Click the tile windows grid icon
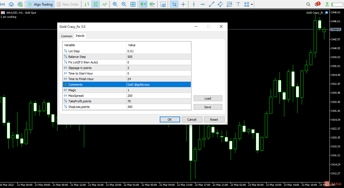 click(133, 4)
